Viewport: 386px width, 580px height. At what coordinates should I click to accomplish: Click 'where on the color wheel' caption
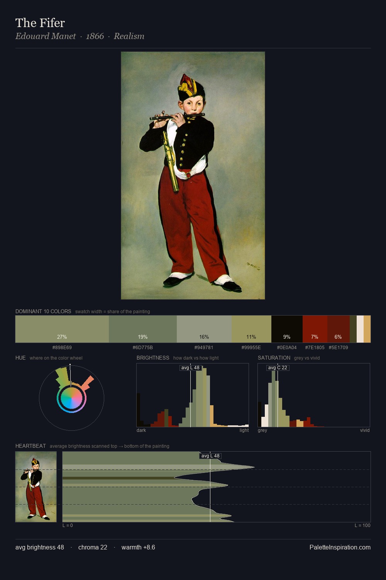(56, 358)
